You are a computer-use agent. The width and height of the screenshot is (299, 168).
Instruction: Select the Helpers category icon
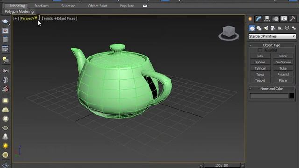280,28
